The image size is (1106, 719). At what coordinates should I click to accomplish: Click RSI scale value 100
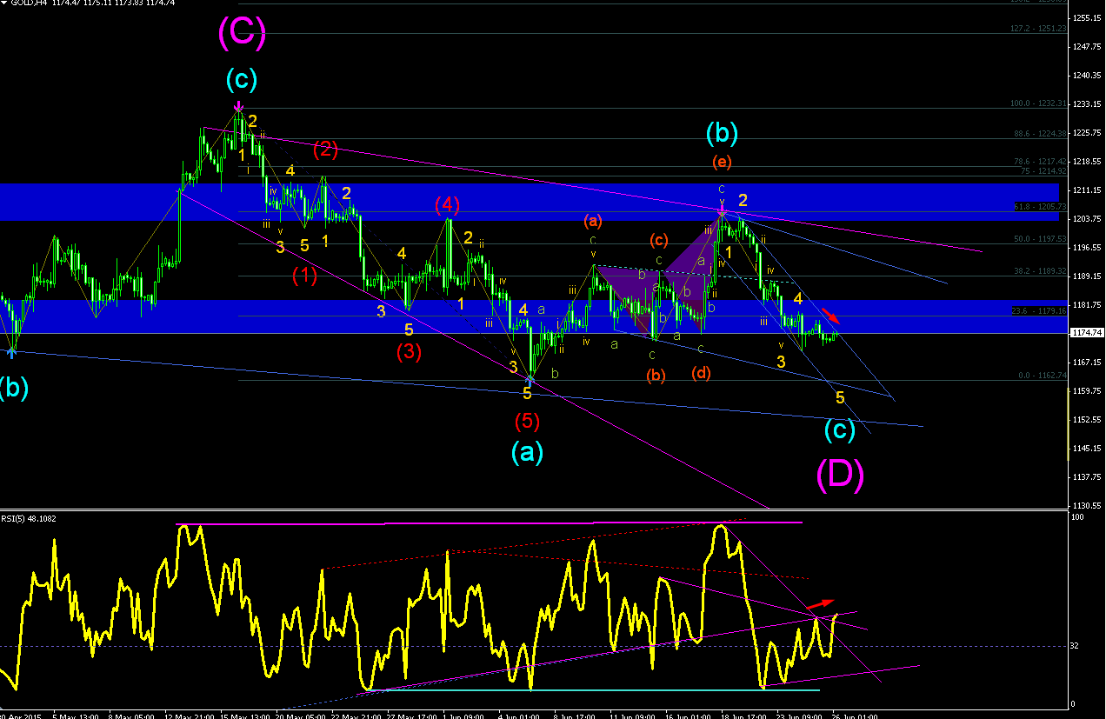[x=1079, y=517]
